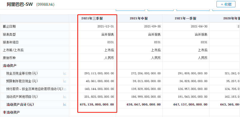
Task: Click value 191,543,000,000.00
Action: click(x=193, y=97)
